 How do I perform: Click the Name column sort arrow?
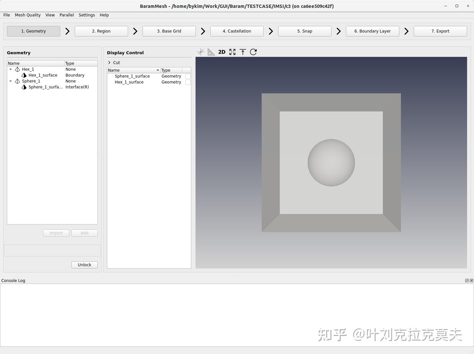click(x=158, y=70)
